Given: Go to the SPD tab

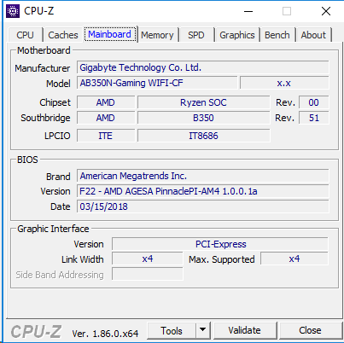Looking at the screenshot, I should [x=196, y=35].
